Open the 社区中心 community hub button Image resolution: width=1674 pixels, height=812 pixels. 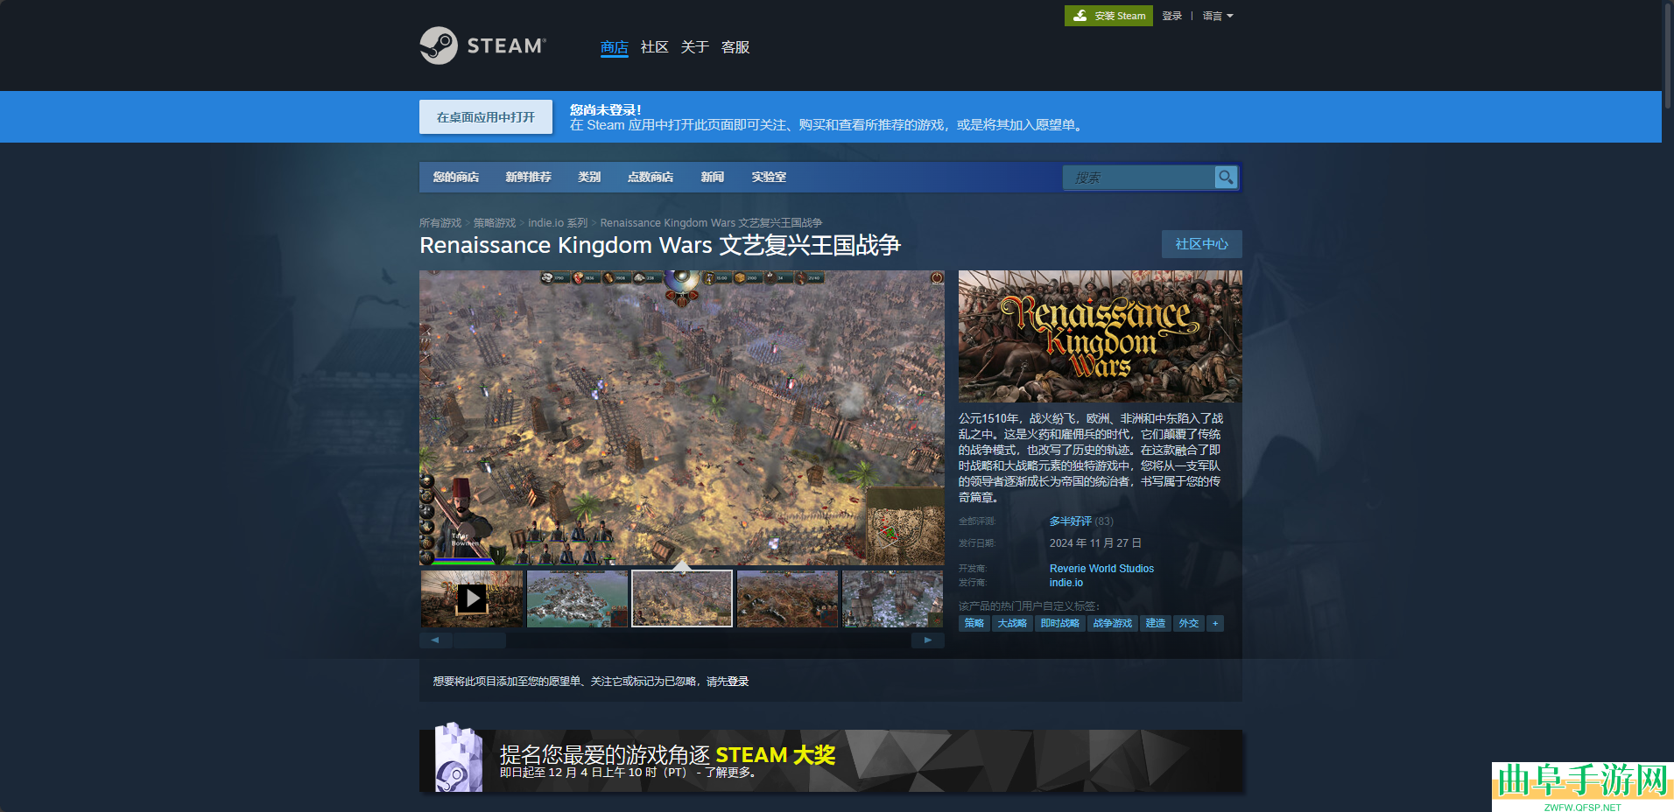(1202, 244)
